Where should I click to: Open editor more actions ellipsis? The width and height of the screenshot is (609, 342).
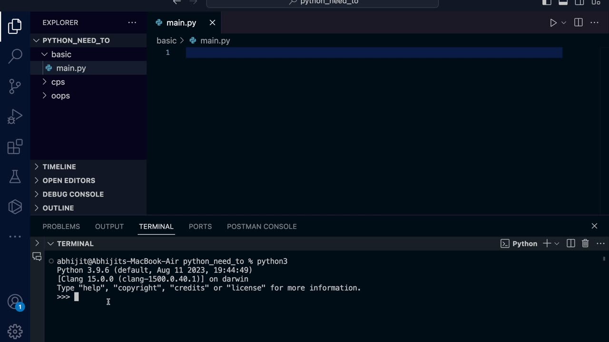click(594, 22)
